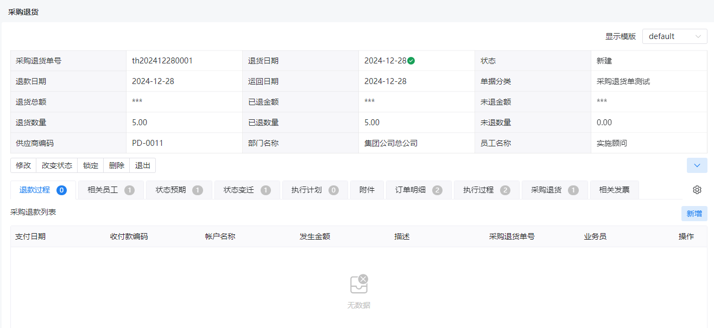Screen dimensions: 714x328
Task: Click the 支付日期 column header
Action: click(x=30, y=236)
